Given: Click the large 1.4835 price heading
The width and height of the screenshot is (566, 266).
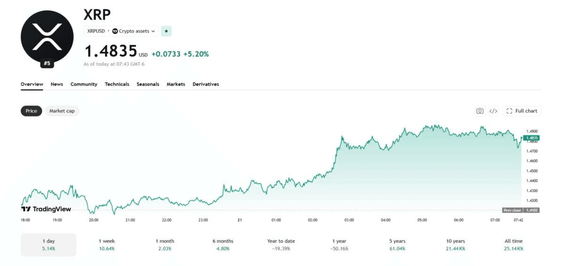Looking at the screenshot, I should click(110, 51).
